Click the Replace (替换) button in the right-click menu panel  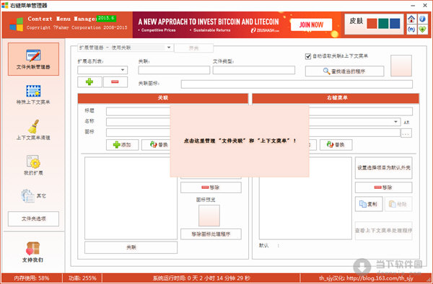pyautogui.click(x=336, y=145)
